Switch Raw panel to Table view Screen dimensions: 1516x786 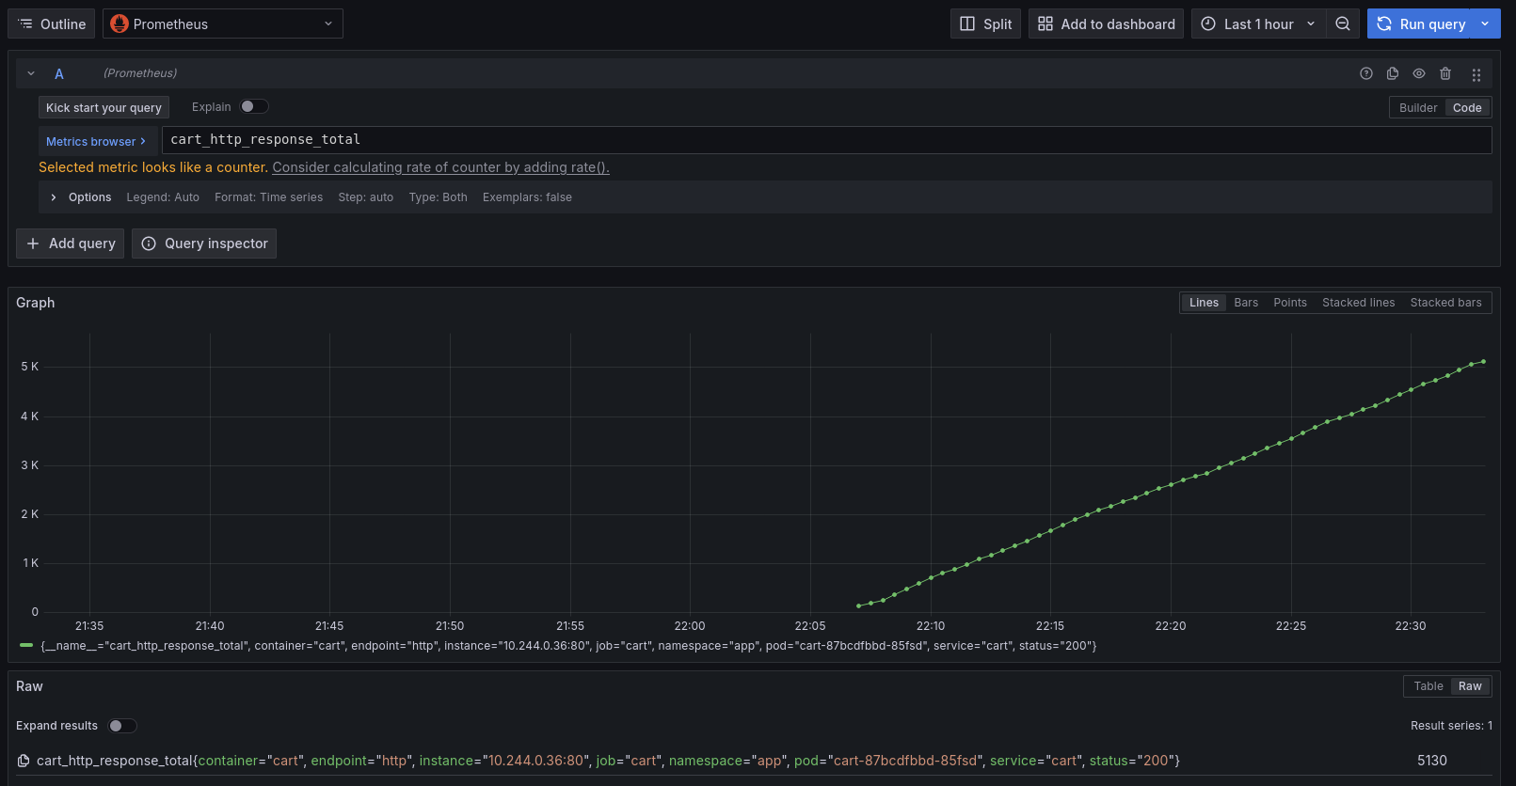click(1428, 686)
